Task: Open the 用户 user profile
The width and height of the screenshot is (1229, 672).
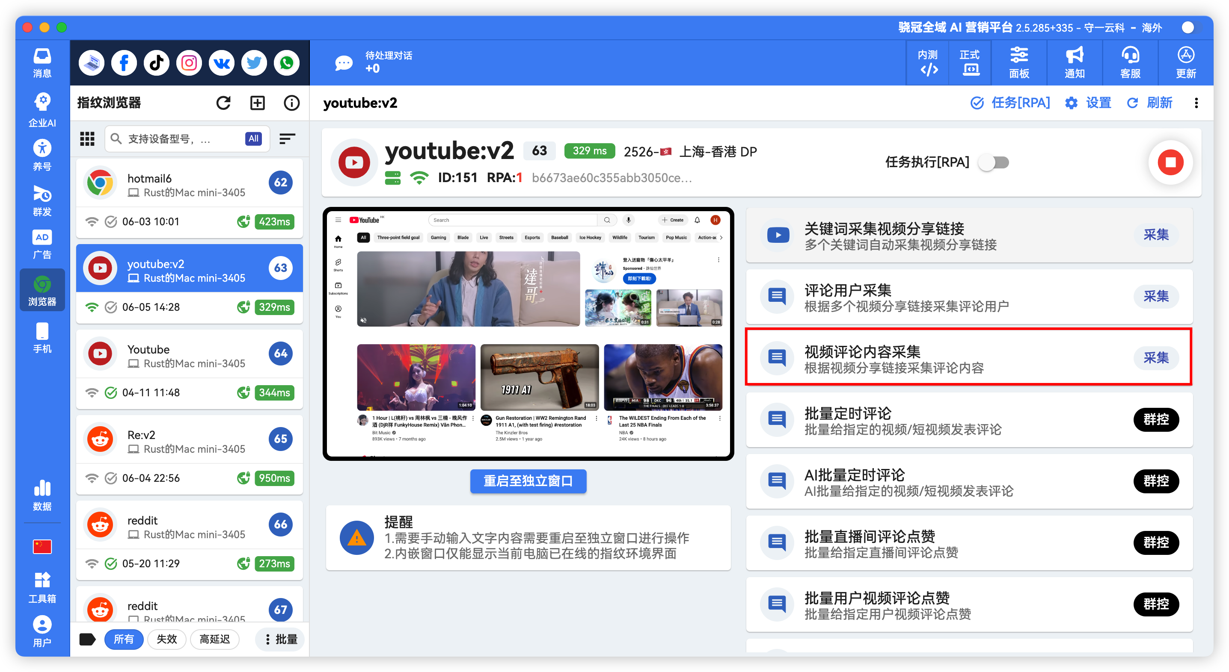Action: pyautogui.click(x=42, y=632)
